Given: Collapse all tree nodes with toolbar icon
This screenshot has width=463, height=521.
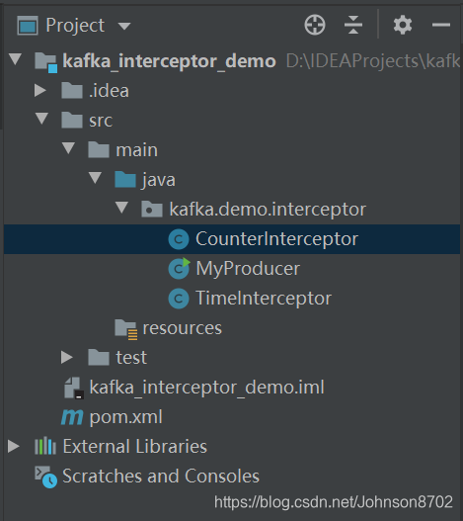Looking at the screenshot, I should [x=353, y=25].
